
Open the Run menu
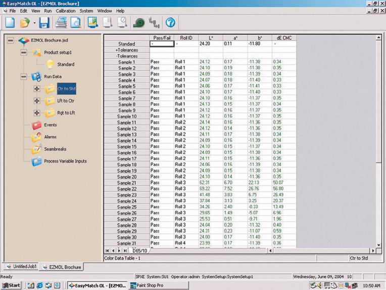coord(48,11)
